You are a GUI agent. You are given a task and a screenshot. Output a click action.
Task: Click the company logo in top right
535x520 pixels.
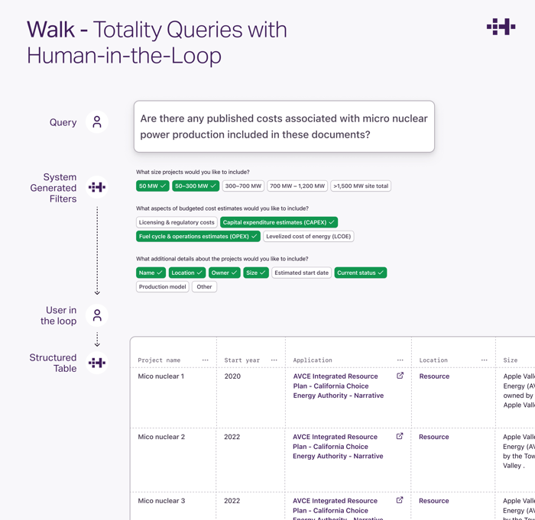[501, 27]
